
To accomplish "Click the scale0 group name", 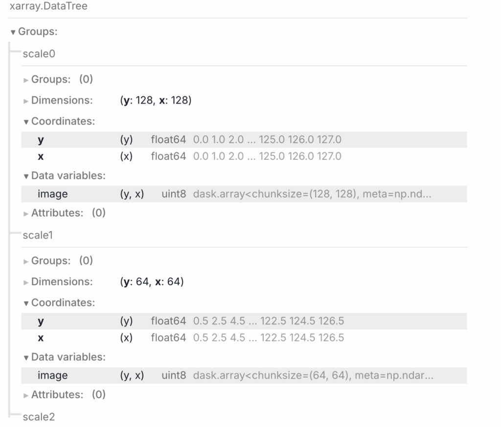I will [39, 54].
